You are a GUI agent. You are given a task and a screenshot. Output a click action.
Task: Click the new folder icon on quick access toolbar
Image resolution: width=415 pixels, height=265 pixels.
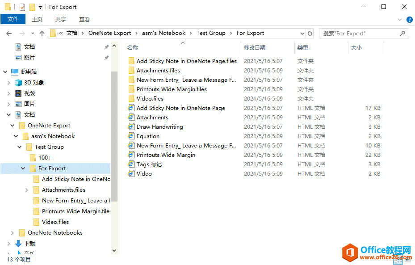31,7
